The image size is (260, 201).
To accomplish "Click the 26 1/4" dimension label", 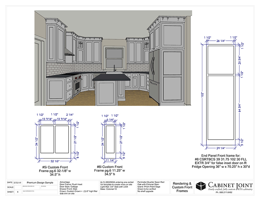I will [x=221, y=41].
